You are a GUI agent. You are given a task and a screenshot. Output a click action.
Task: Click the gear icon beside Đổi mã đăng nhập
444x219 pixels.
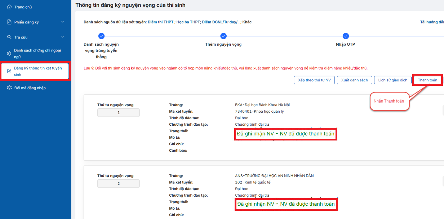click(x=10, y=88)
